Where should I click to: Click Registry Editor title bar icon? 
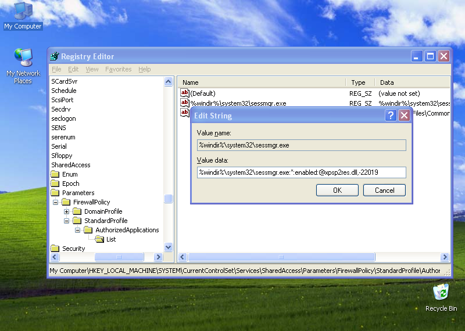54,56
